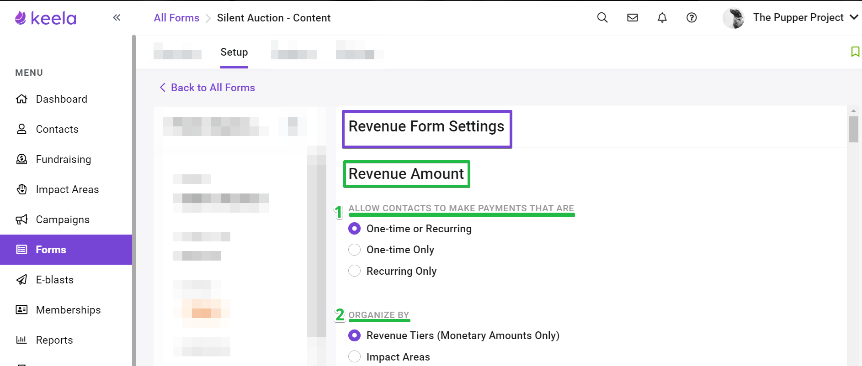Click the Revenue Form Settings heading
Image resolution: width=862 pixels, height=366 pixels.
coord(426,126)
